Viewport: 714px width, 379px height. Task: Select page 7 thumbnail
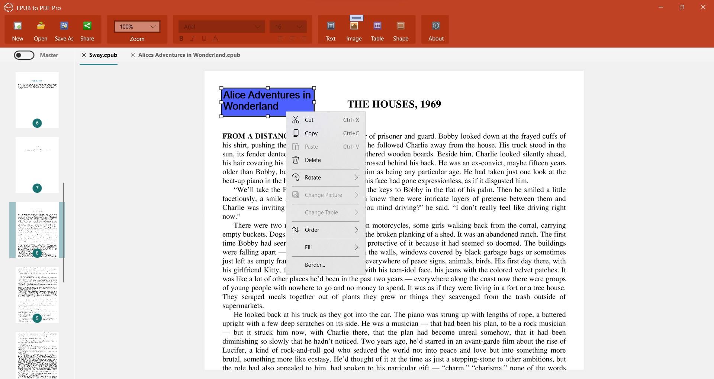(x=37, y=165)
